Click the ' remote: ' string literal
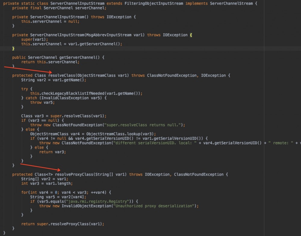Screen dimensions: 301x236 (281, 143)
